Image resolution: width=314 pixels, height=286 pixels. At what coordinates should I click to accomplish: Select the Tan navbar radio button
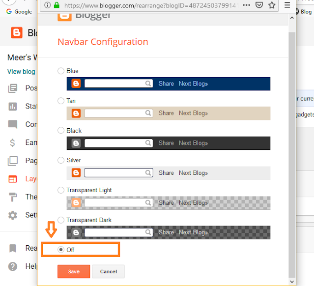click(61, 101)
